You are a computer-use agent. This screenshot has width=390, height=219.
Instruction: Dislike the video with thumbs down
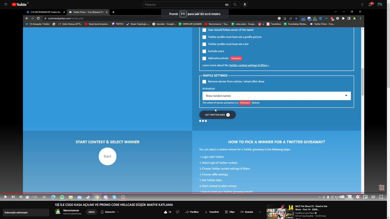tap(177, 212)
